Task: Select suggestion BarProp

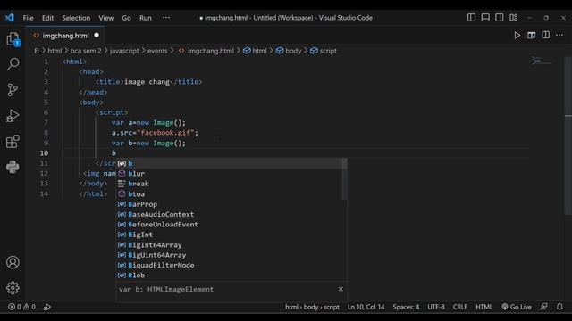Action: click(x=231, y=204)
